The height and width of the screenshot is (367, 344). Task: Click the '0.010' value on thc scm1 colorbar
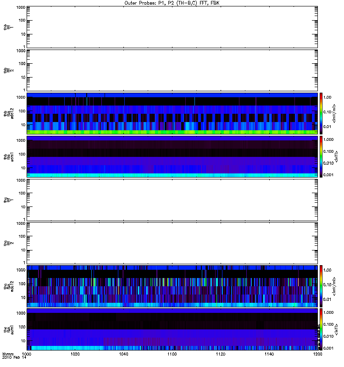(328, 336)
